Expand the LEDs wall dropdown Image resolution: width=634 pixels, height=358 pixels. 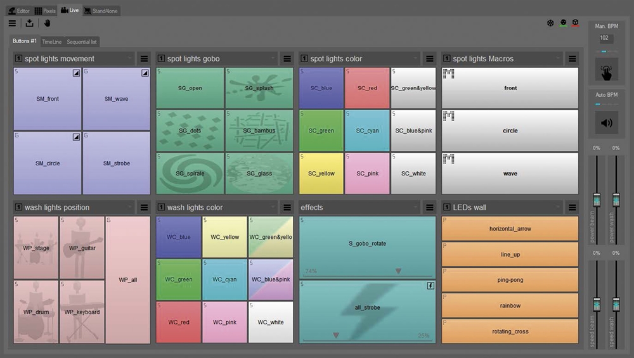557,207
